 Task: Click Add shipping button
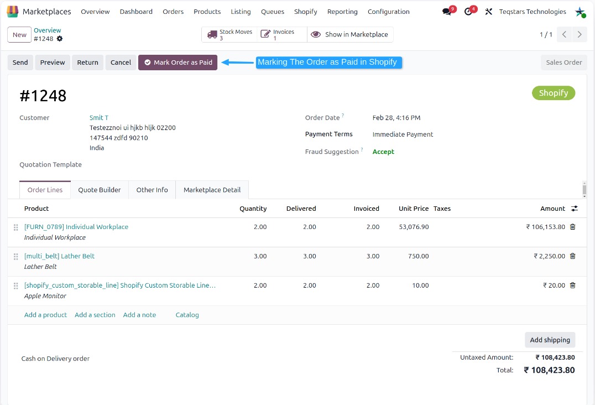[x=550, y=340]
